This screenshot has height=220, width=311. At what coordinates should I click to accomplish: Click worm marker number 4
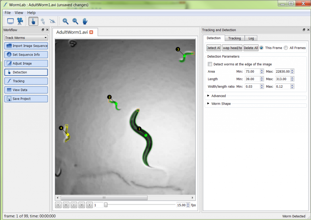click(x=61, y=128)
